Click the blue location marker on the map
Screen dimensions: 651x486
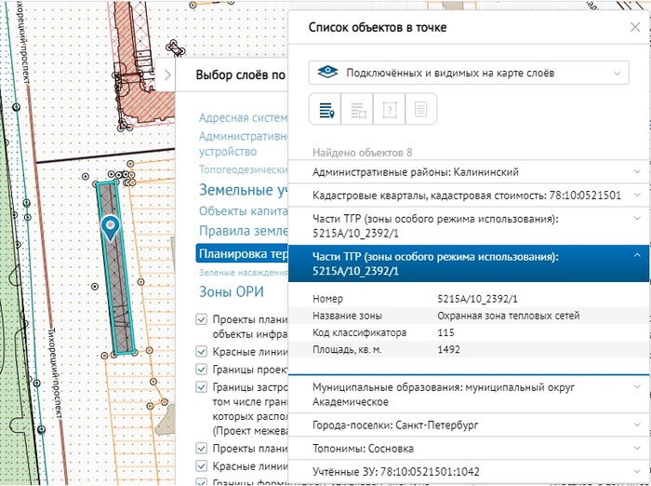[112, 227]
